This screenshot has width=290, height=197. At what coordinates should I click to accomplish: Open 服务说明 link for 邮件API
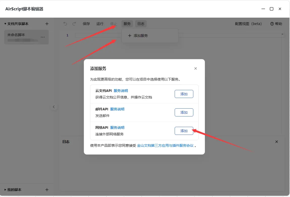117,109
